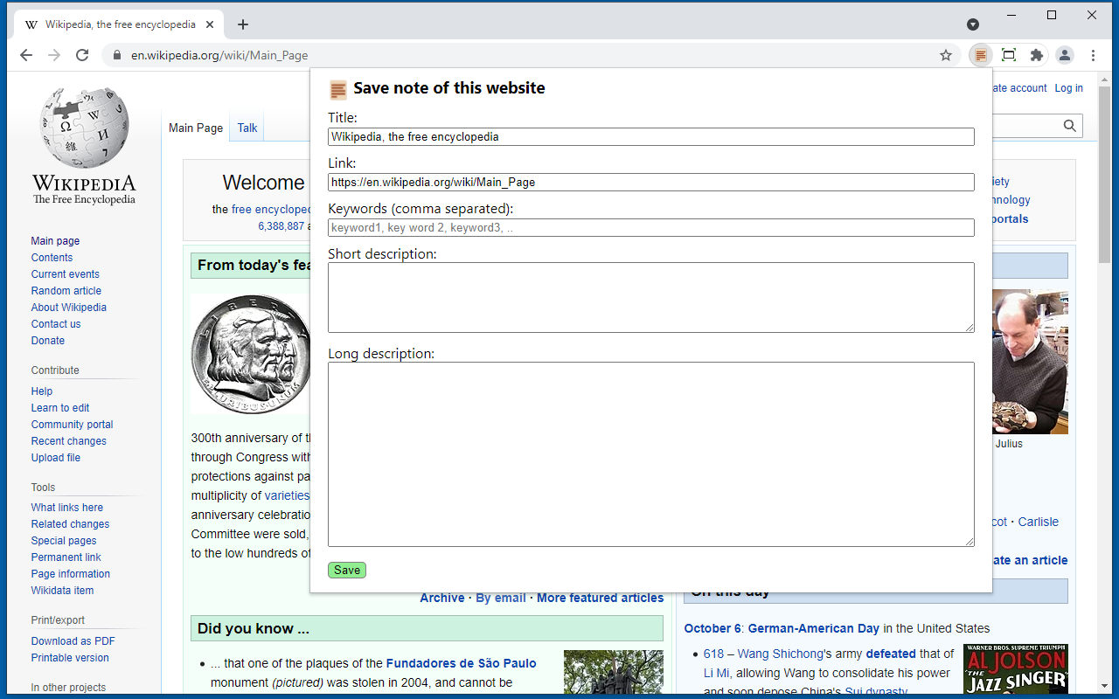Open the Random article link

(x=66, y=290)
